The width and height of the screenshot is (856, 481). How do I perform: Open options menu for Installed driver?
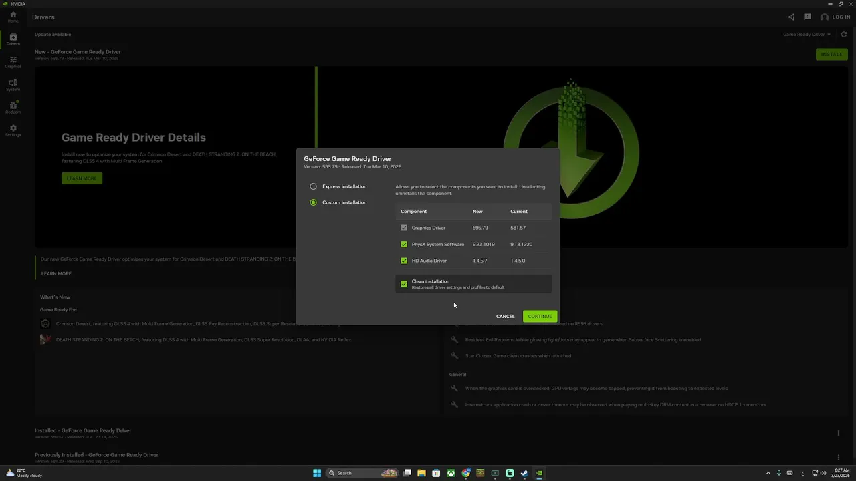[839, 433]
